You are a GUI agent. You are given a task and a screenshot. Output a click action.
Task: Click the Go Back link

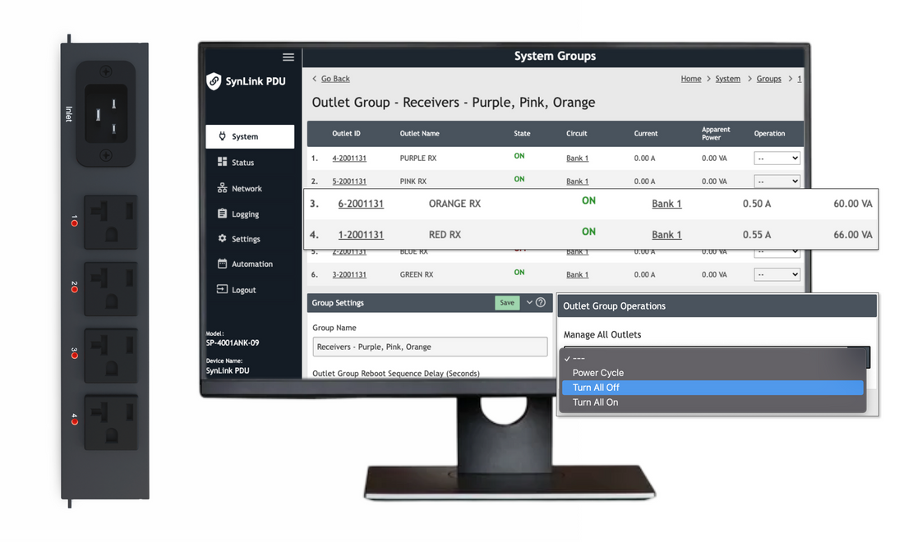pyautogui.click(x=334, y=79)
